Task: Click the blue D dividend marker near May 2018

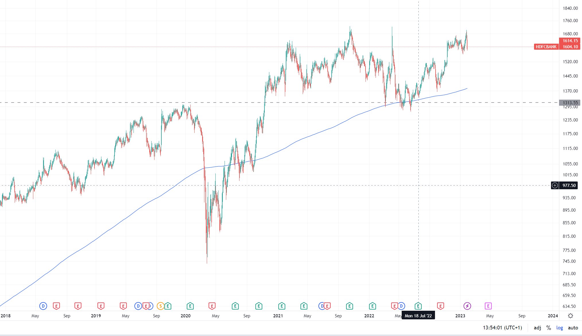Action: pos(43,306)
